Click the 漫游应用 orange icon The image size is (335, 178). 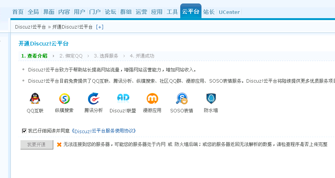point(152,98)
